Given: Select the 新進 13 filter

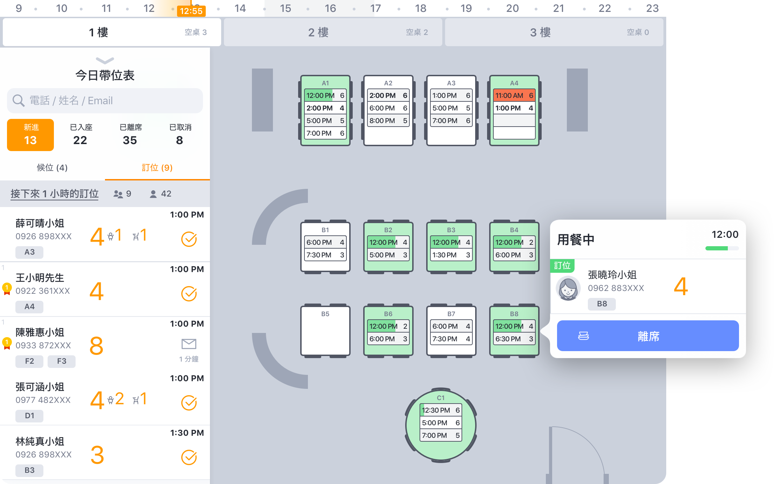Looking at the screenshot, I should click(30, 135).
